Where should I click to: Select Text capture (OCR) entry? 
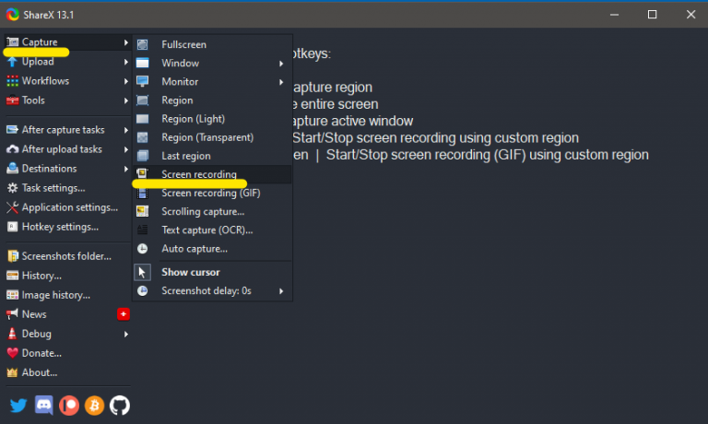[206, 230]
